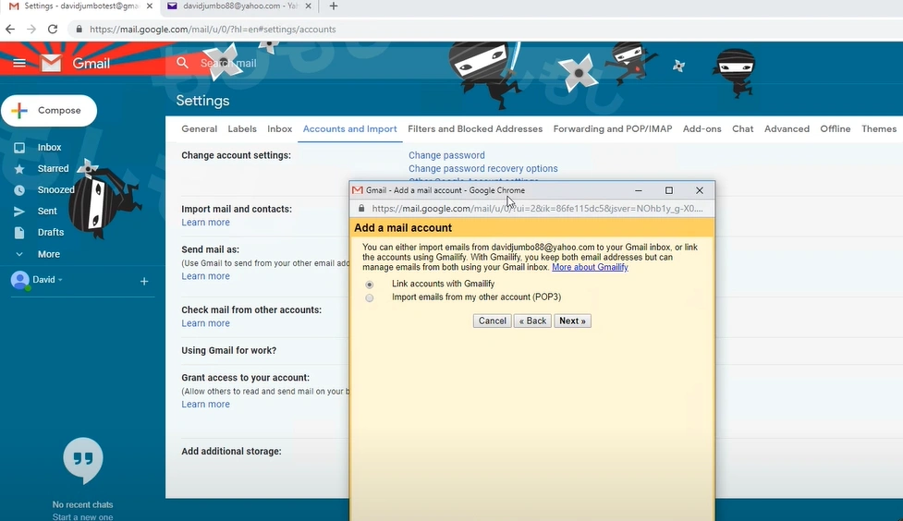Maximize the Add a mail account popup

point(668,190)
